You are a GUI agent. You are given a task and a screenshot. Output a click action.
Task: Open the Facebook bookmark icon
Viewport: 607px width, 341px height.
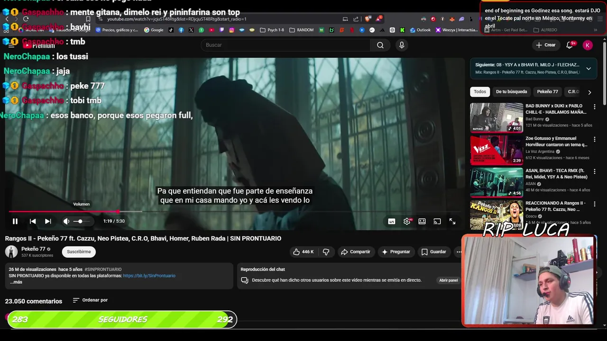181,30
